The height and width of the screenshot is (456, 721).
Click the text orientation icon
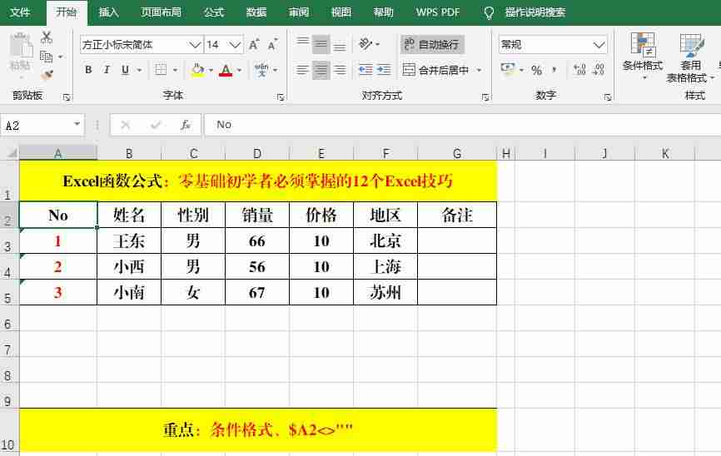(365, 44)
